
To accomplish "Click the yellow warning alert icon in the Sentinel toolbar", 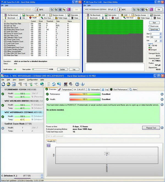I will (9, 84).
